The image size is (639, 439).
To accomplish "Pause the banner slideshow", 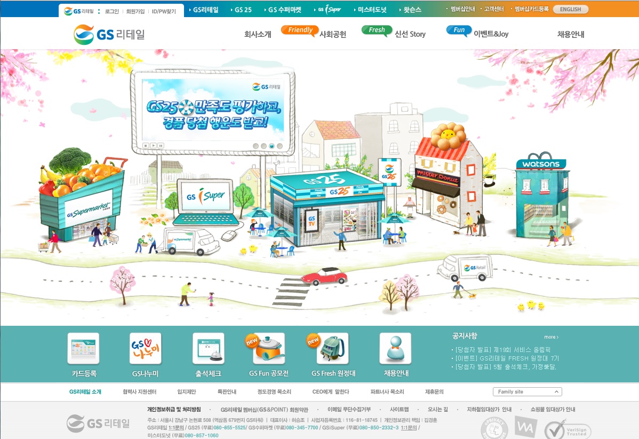I will [x=161, y=146].
